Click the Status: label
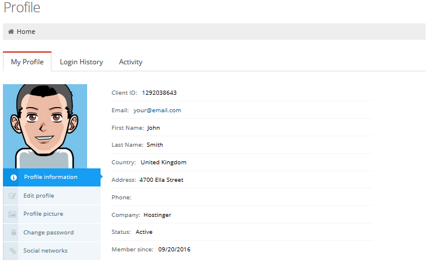Image resolution: width=428 pixels, height=266 pixels. [x=121, y=232]
